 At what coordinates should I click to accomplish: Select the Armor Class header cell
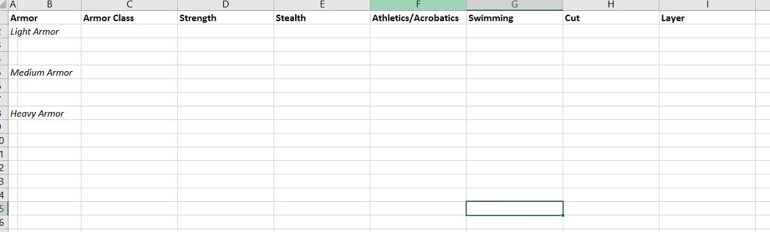tap(129, 18)
